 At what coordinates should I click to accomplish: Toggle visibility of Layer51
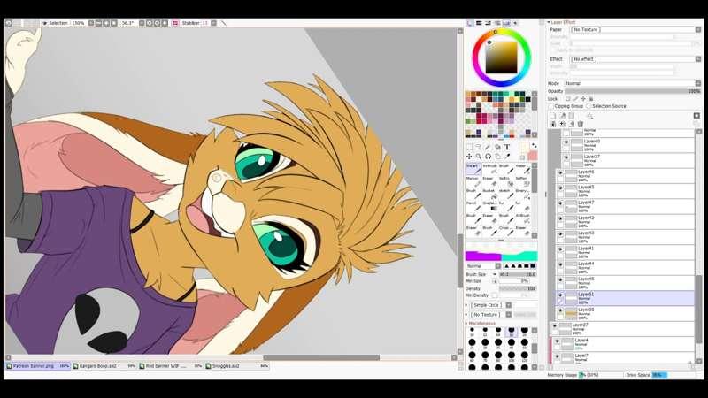560,295
